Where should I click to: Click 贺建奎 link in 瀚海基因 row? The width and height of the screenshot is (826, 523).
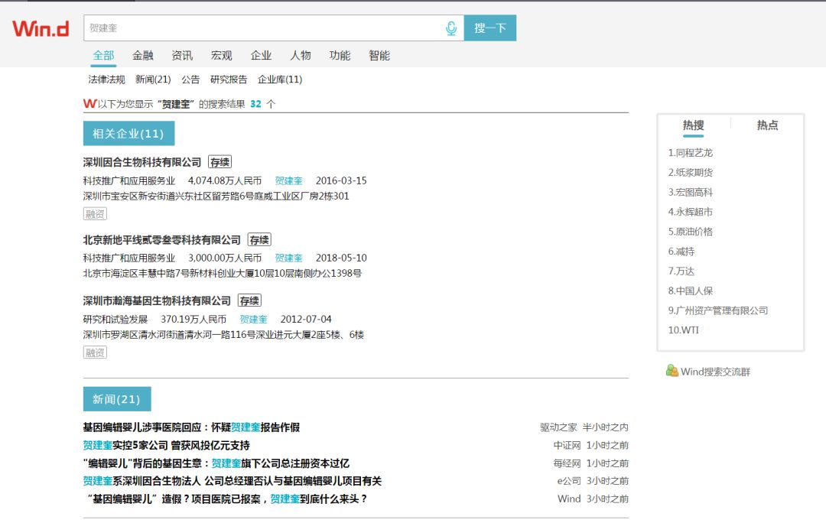pos(253,320)
